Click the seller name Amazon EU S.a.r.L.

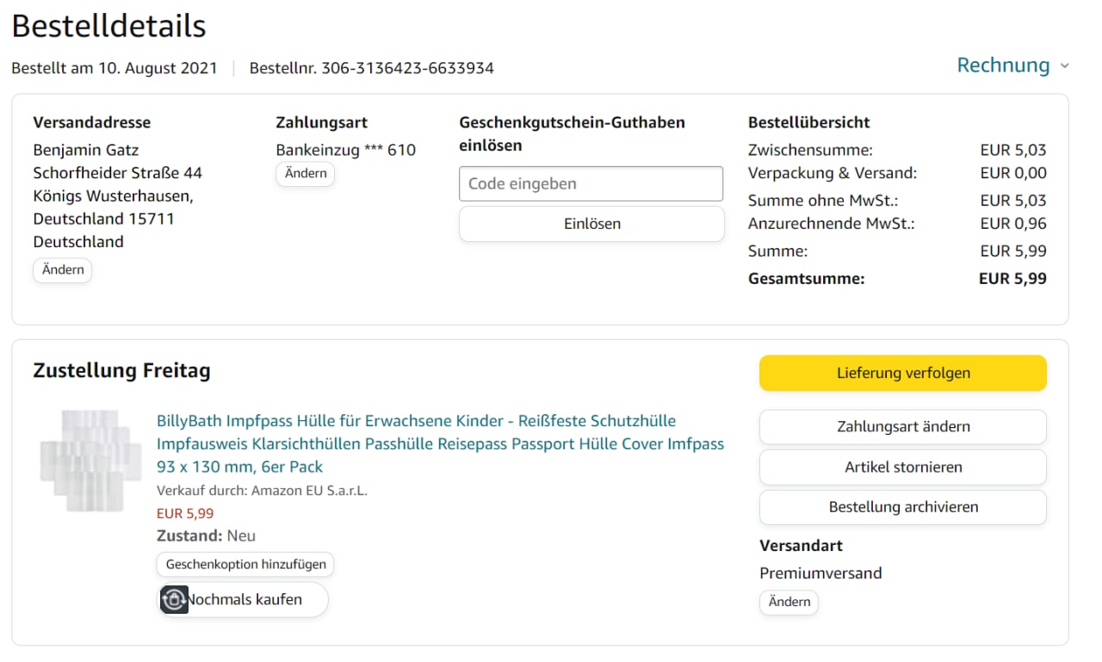pos(309,491)
